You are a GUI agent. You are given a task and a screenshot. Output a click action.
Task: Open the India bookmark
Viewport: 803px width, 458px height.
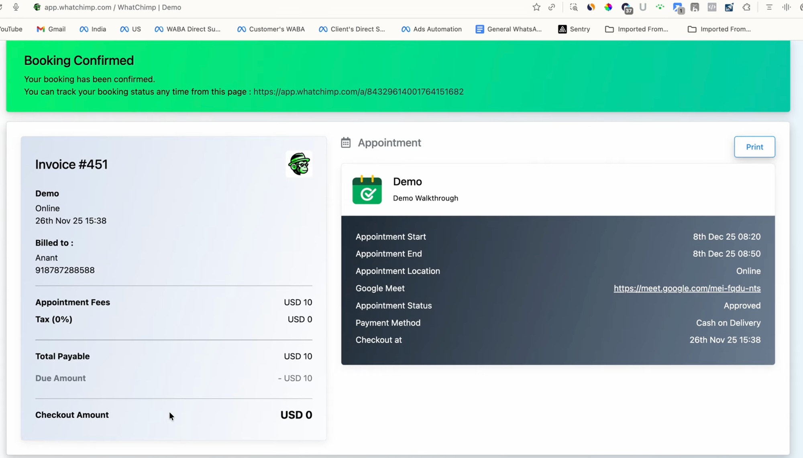coord(93,29)
